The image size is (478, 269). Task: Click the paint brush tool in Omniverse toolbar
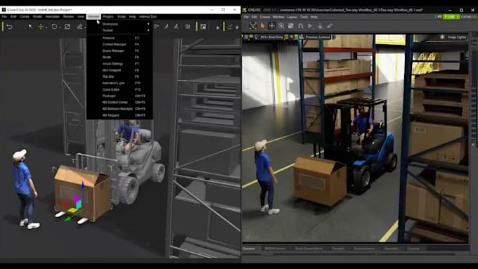tap(330, 26)
